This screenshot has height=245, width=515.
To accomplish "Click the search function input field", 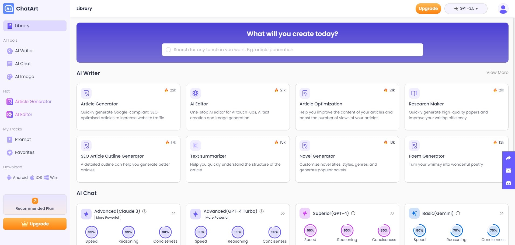I will click(292, 50).
